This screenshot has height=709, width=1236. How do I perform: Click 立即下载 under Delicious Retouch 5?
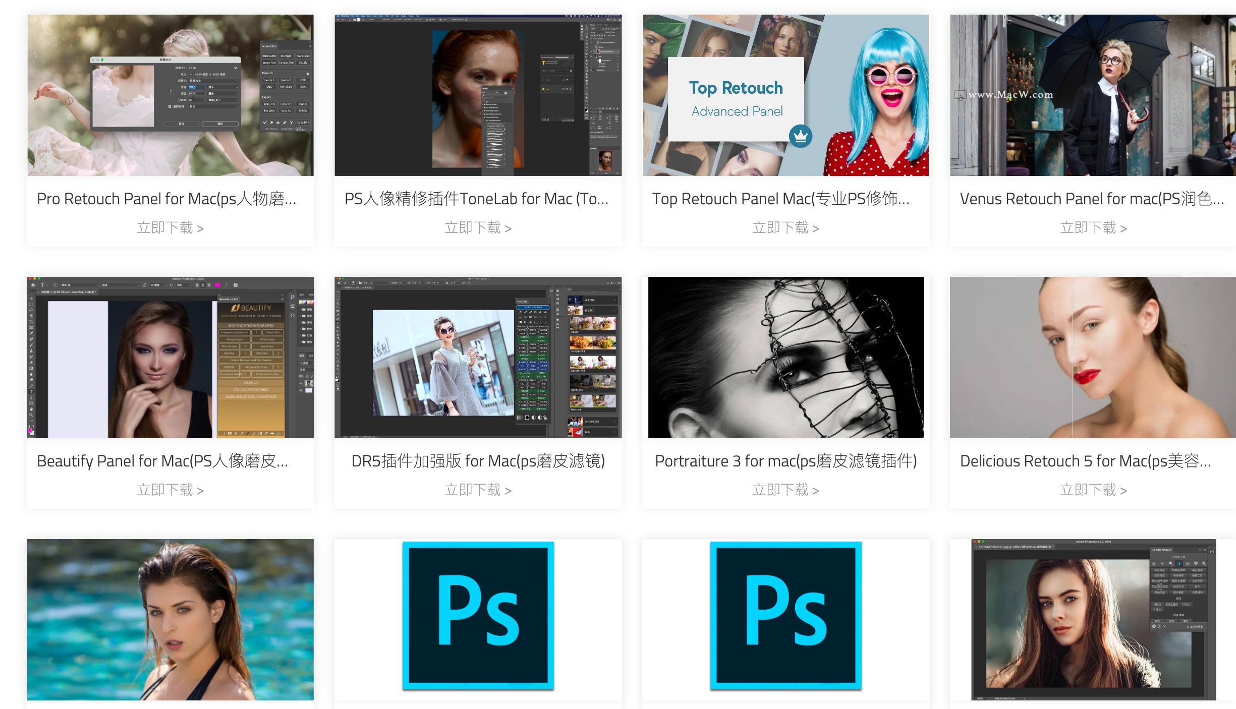click(x=1093, y=490)
